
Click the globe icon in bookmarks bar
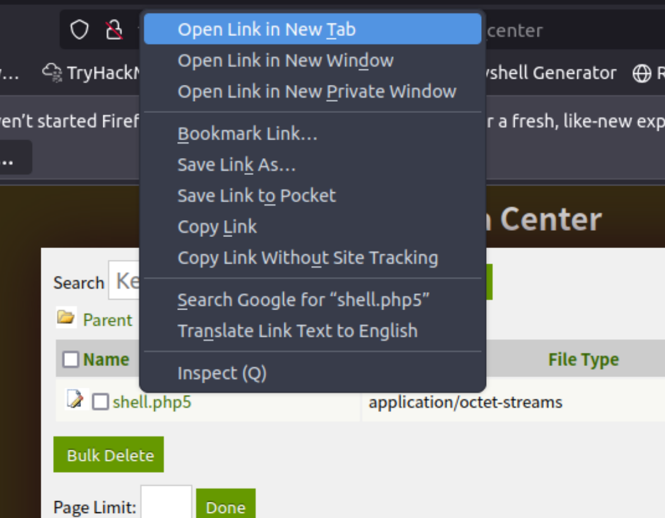(642, 73)
